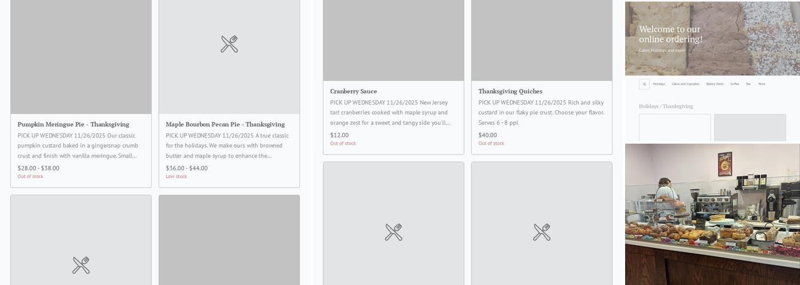Image resolution: width=800 pixels, height=285 pixels.
Task: Select the Bakery Items menu
Action: click(x=714, y=84)
